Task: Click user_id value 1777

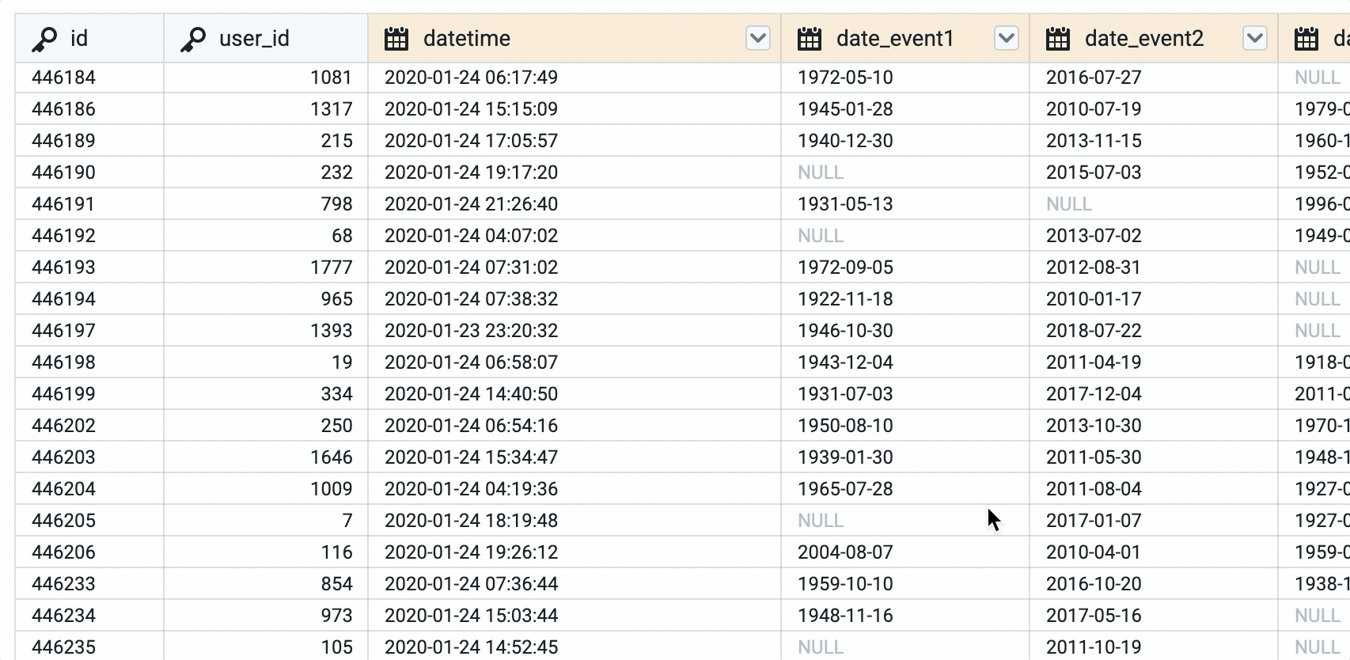Action: point(331,267)
